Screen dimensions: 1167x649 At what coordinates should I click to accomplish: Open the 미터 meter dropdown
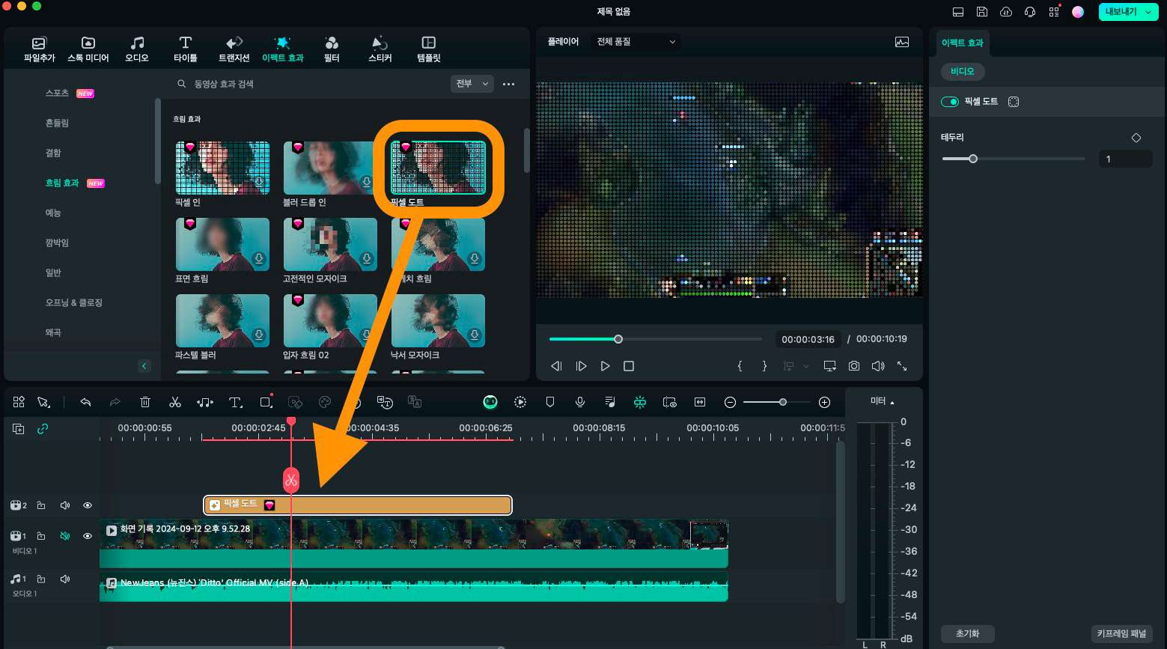(883, 401)
